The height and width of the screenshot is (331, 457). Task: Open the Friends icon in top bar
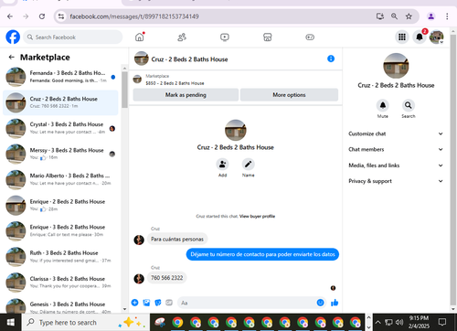coord(182,37)
